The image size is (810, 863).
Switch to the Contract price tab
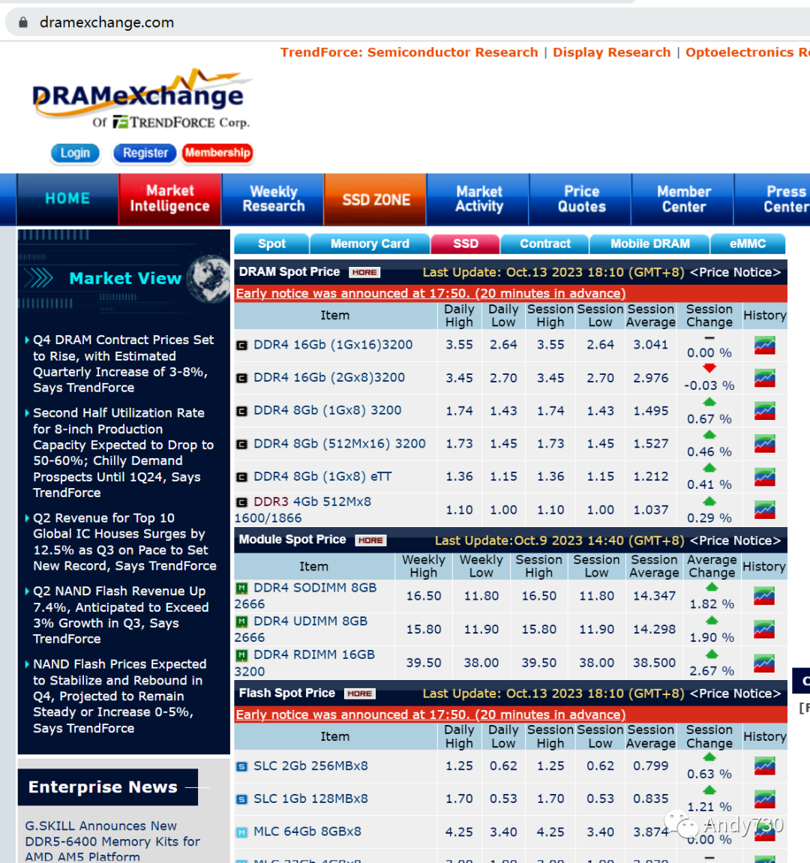545,244
